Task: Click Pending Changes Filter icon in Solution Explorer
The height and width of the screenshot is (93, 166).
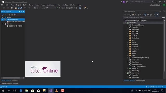Action: click(x=139, y=15)
